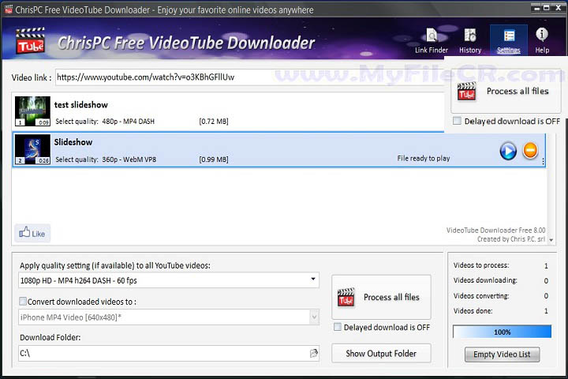Click Empty Video List button
Viewport: 568px width, 379px height.
(502, 355)
